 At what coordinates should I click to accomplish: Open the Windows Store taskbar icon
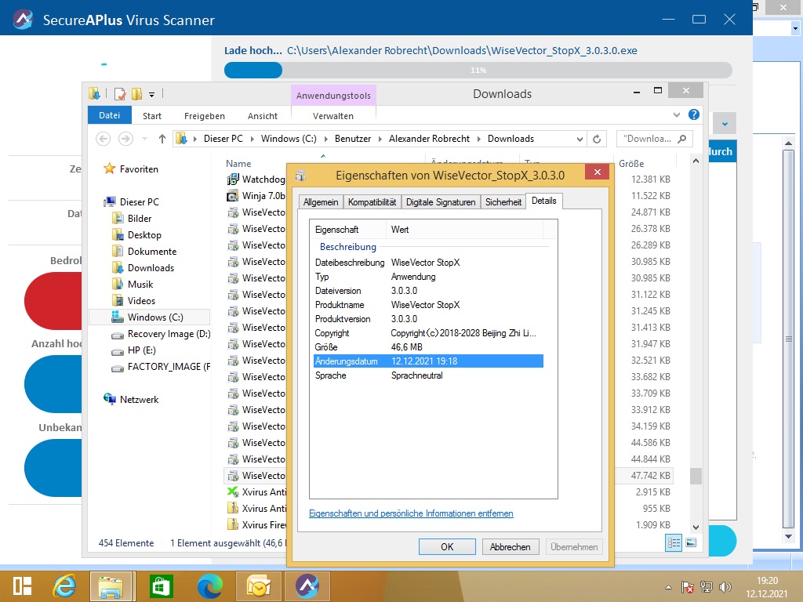(x=161, y=586)
